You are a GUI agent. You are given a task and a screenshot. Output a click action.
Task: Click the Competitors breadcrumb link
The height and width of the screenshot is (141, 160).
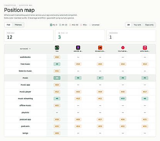tap(10, 5)
